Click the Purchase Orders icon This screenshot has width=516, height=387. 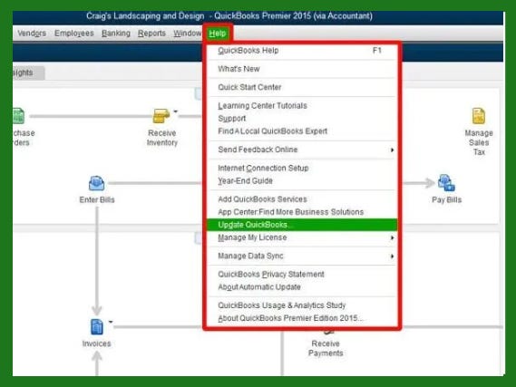[x=18, y=116]
